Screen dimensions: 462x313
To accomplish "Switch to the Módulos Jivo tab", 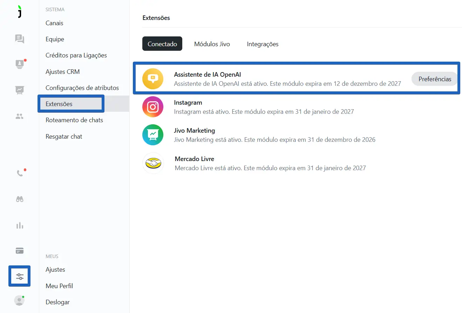I will tap(212, 44).
